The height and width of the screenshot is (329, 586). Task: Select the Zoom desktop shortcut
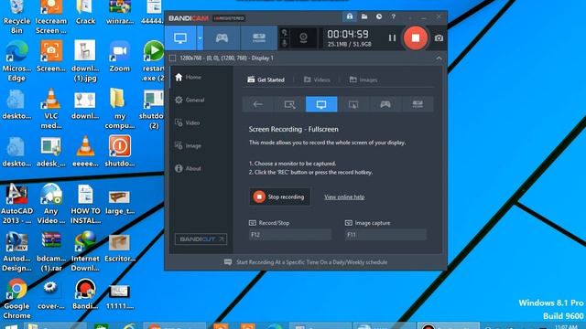coord(120,57)
